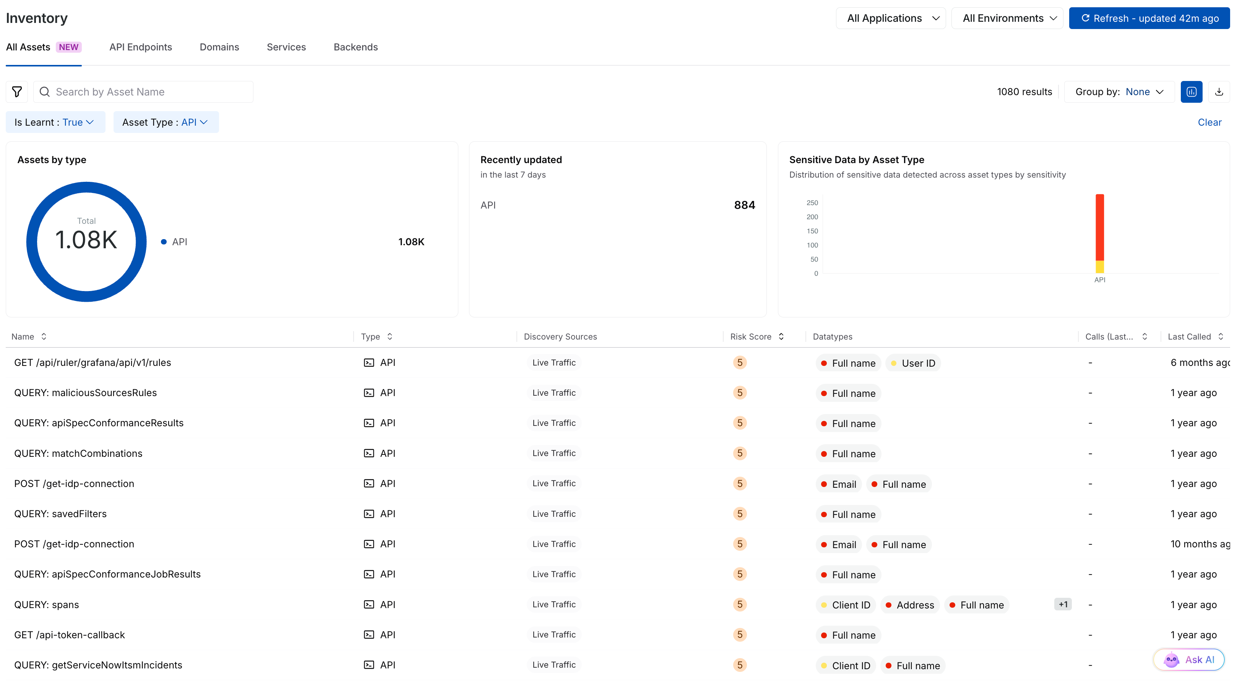Click QUERY: savedFilters row name
Image resolution: width=1237 pixels, height=686 pixels.
60,514
